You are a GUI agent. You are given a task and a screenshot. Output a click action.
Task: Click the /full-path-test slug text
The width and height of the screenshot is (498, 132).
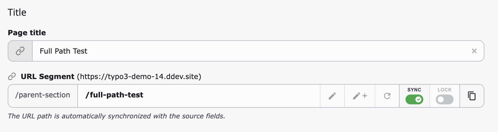(x=114, y=95)
